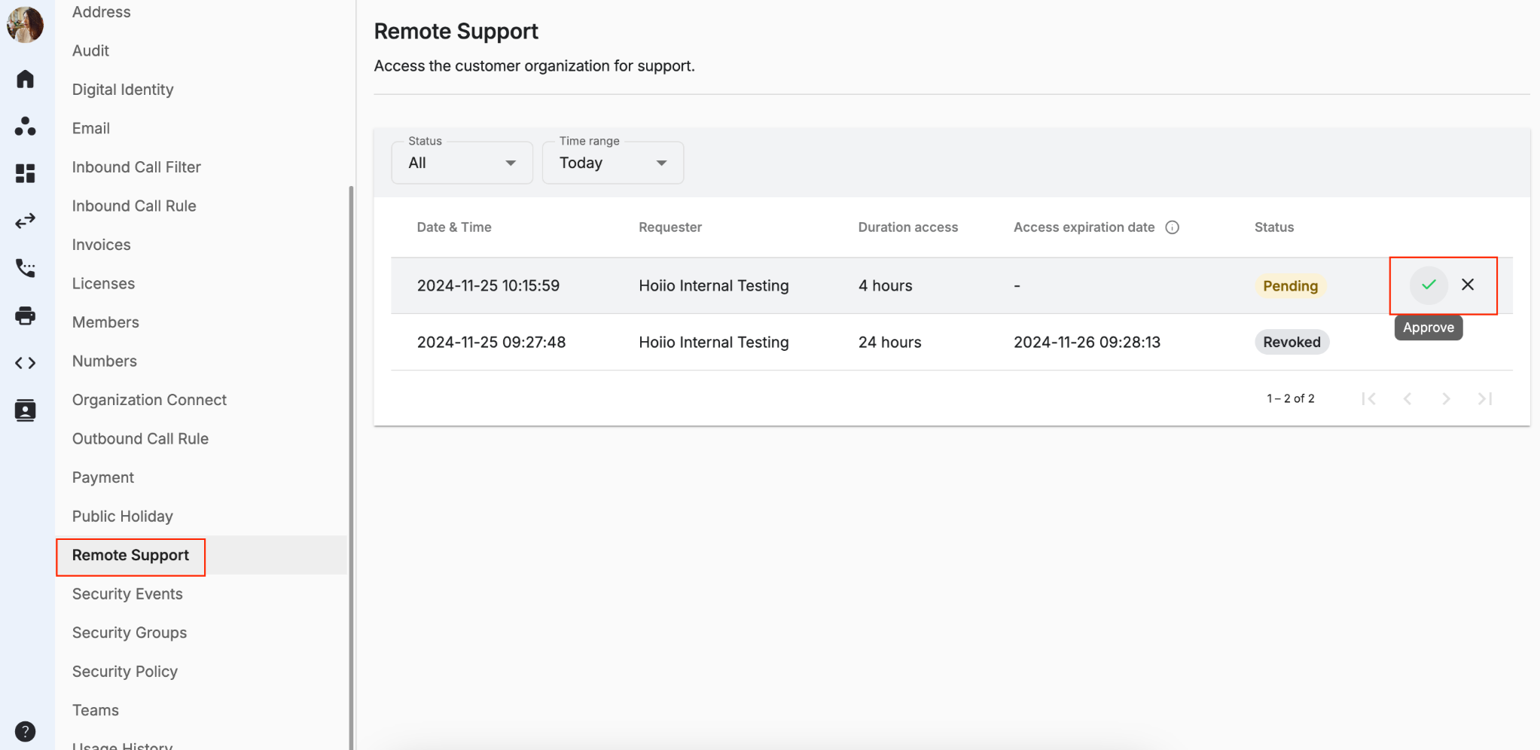The image size is (1540, 750).
Task: Go to previous page of results
Action: point(1407,398)
